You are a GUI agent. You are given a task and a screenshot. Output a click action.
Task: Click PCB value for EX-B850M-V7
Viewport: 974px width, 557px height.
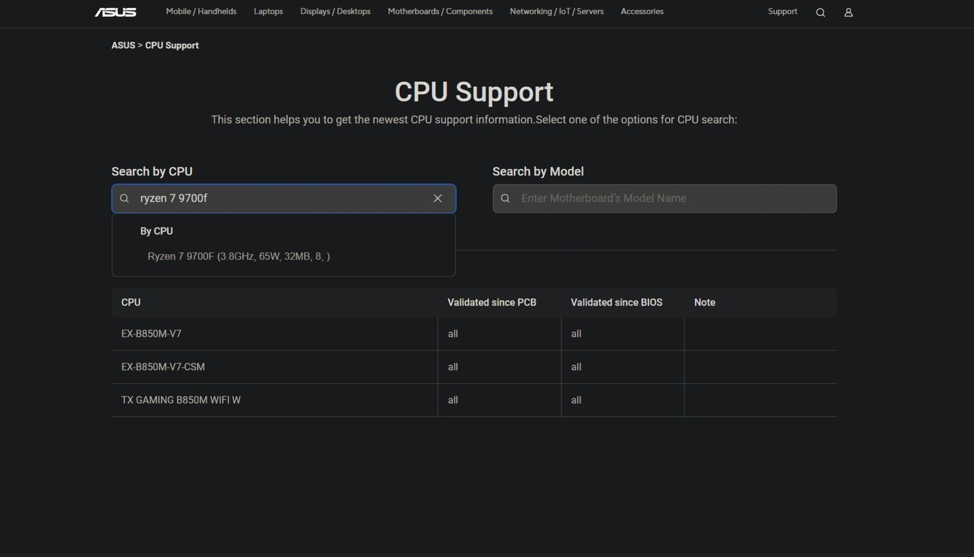[x=453, y=334]
